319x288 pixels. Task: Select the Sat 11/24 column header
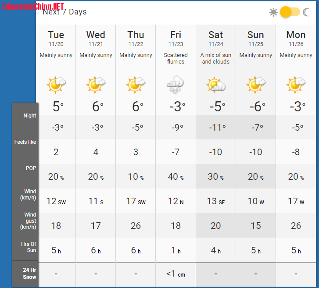(x=215, y=38)
